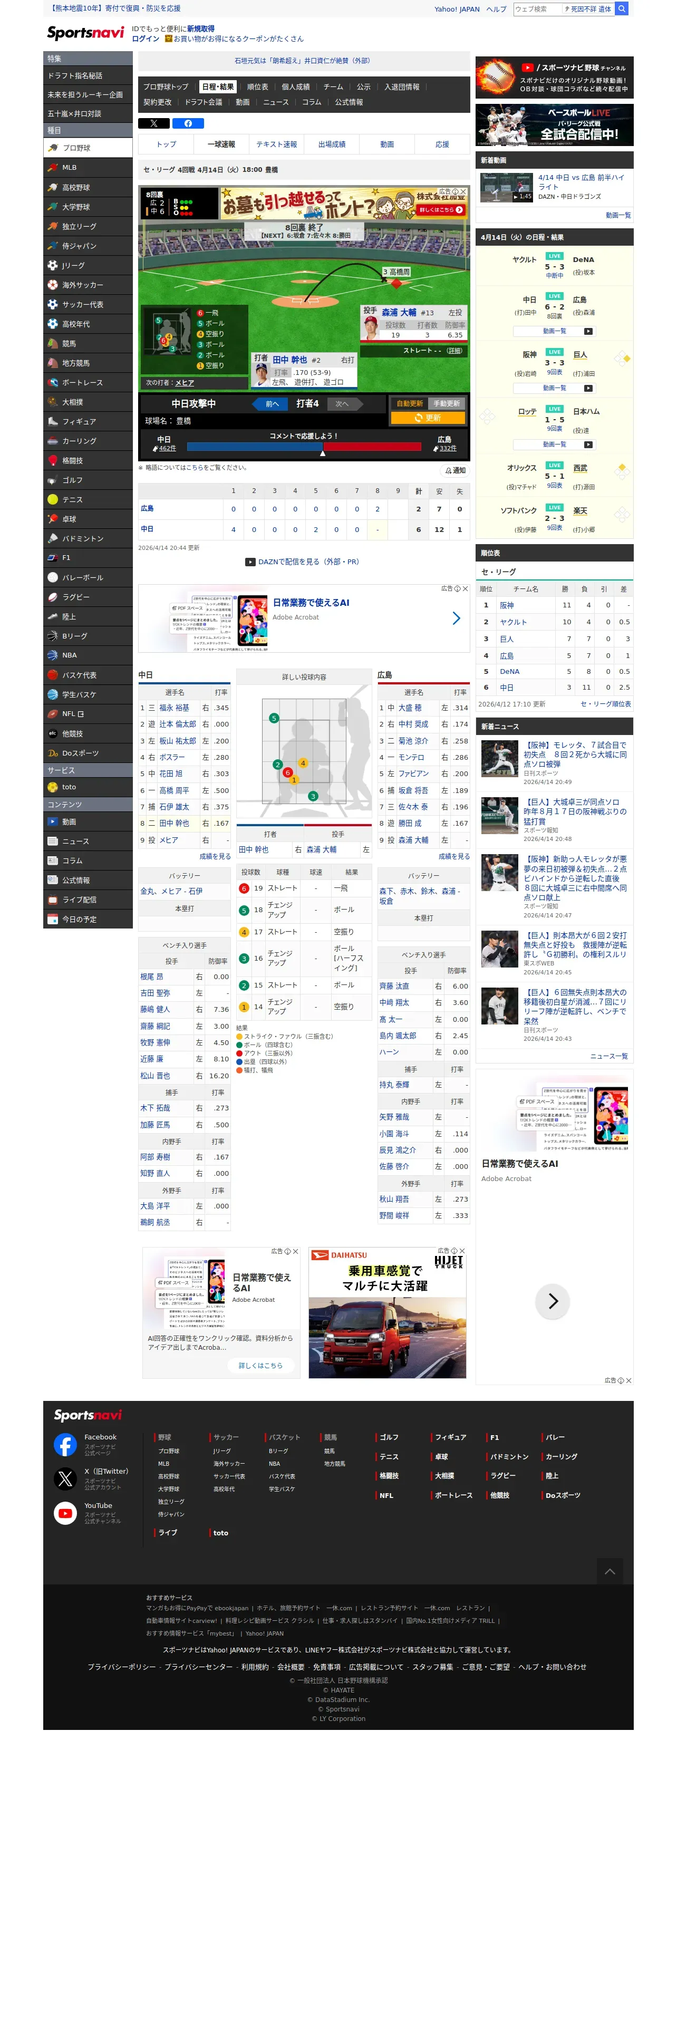Viewport: 677px width, 2031px height.
Task: Switch to 手動更新 mode
Action: pyautogui.click(x=446, y=404)
